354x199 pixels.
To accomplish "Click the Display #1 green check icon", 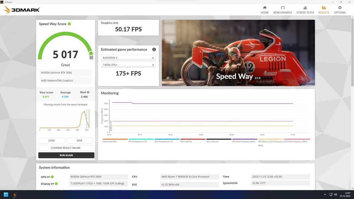I will click(56, 184).
